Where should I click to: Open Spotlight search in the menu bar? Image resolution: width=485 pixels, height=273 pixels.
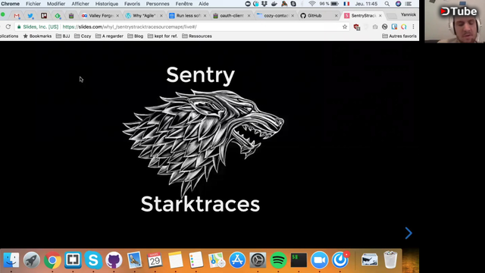coord(387,4)
